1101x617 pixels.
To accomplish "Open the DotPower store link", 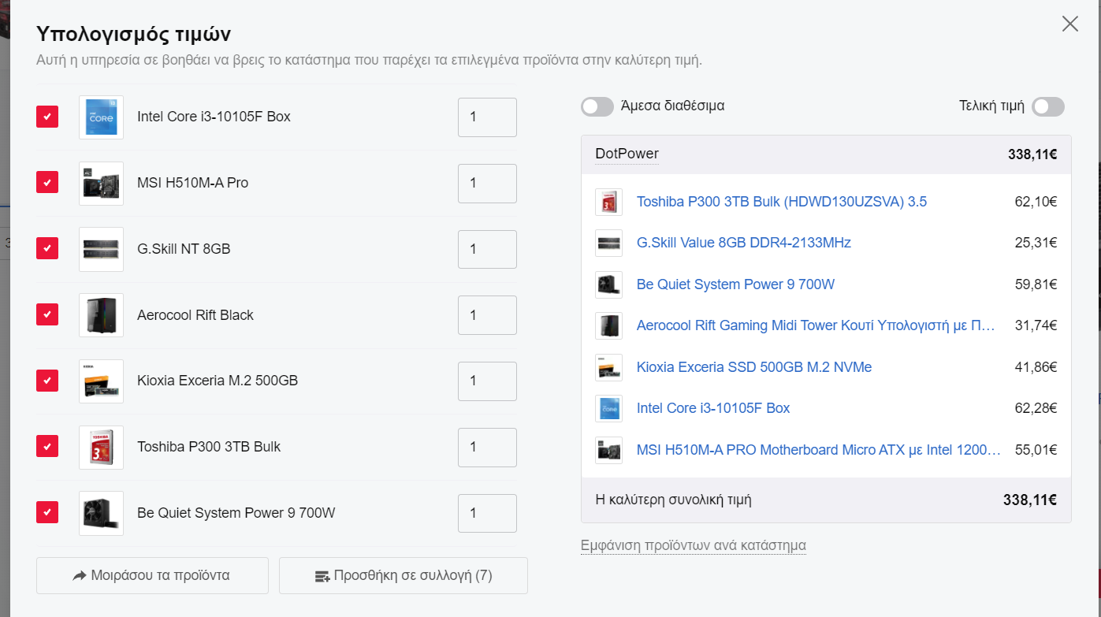I will pyautogui.click(x=627, y=154).
